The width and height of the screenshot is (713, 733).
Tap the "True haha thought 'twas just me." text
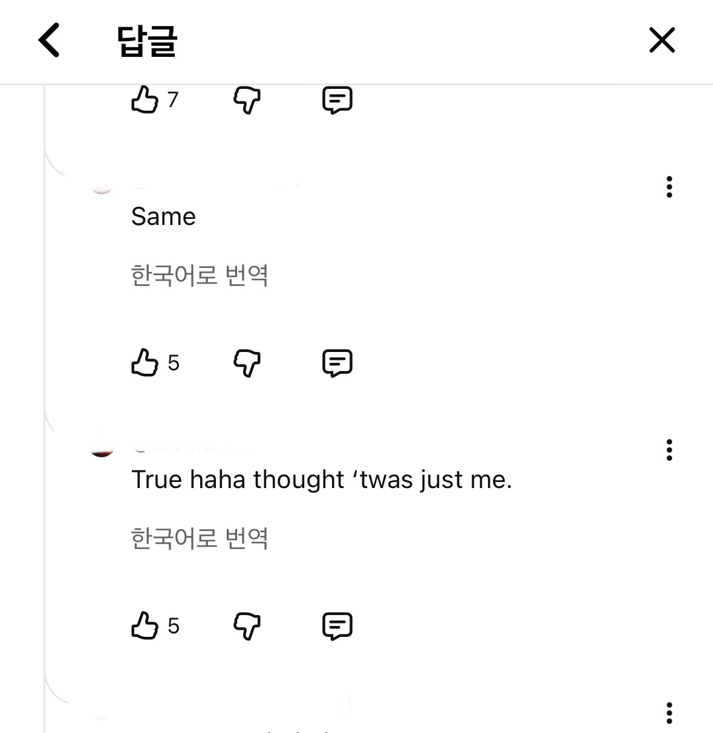coord(321,480)
